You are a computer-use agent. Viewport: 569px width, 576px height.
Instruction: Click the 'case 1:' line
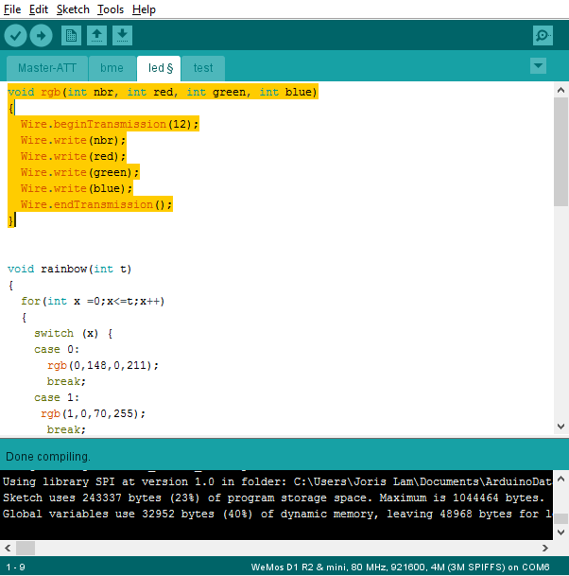tap(57, 397)
